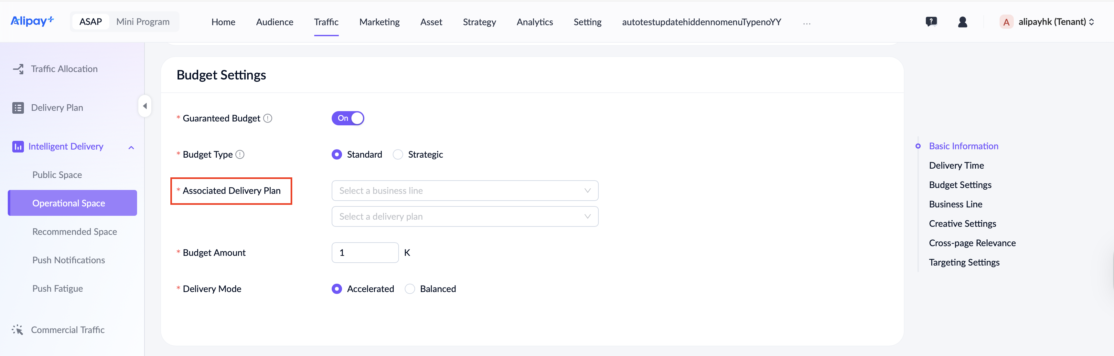1114x356 pixels.
Task: Open the Select a delivery plan dropdown
Action: [x=465, y=217]
